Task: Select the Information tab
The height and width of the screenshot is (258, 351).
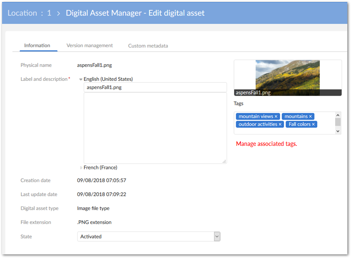Action: tap(37, 46)
